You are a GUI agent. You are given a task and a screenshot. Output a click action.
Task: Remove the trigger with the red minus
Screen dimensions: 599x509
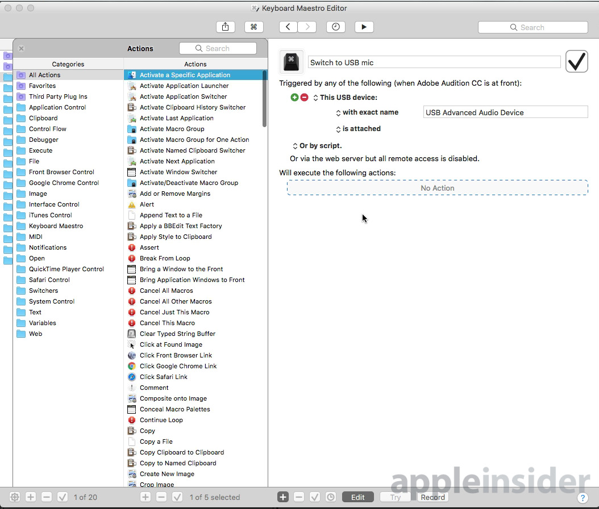[304, 97]
